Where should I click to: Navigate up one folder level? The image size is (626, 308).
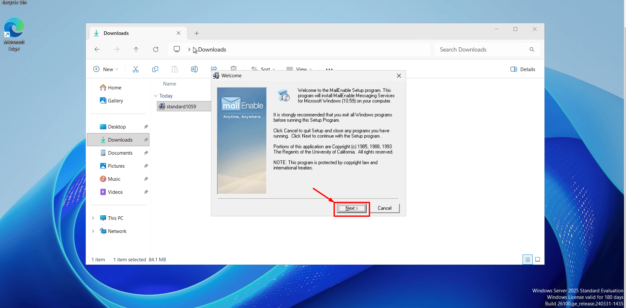tap(136, 49)
